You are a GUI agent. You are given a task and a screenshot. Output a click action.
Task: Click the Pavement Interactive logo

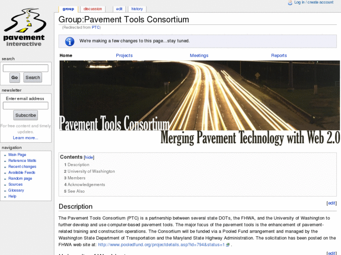click(24, 27)
